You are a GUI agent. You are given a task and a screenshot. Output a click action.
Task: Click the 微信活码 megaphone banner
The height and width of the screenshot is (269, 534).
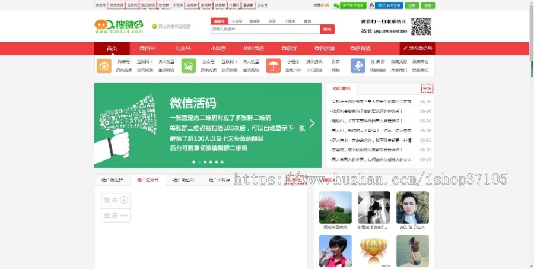[x=208, y=125]
